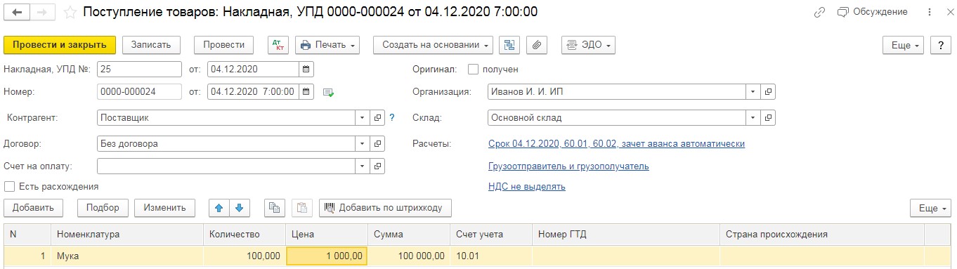Click Провести и закрыть button

(60, 44)
